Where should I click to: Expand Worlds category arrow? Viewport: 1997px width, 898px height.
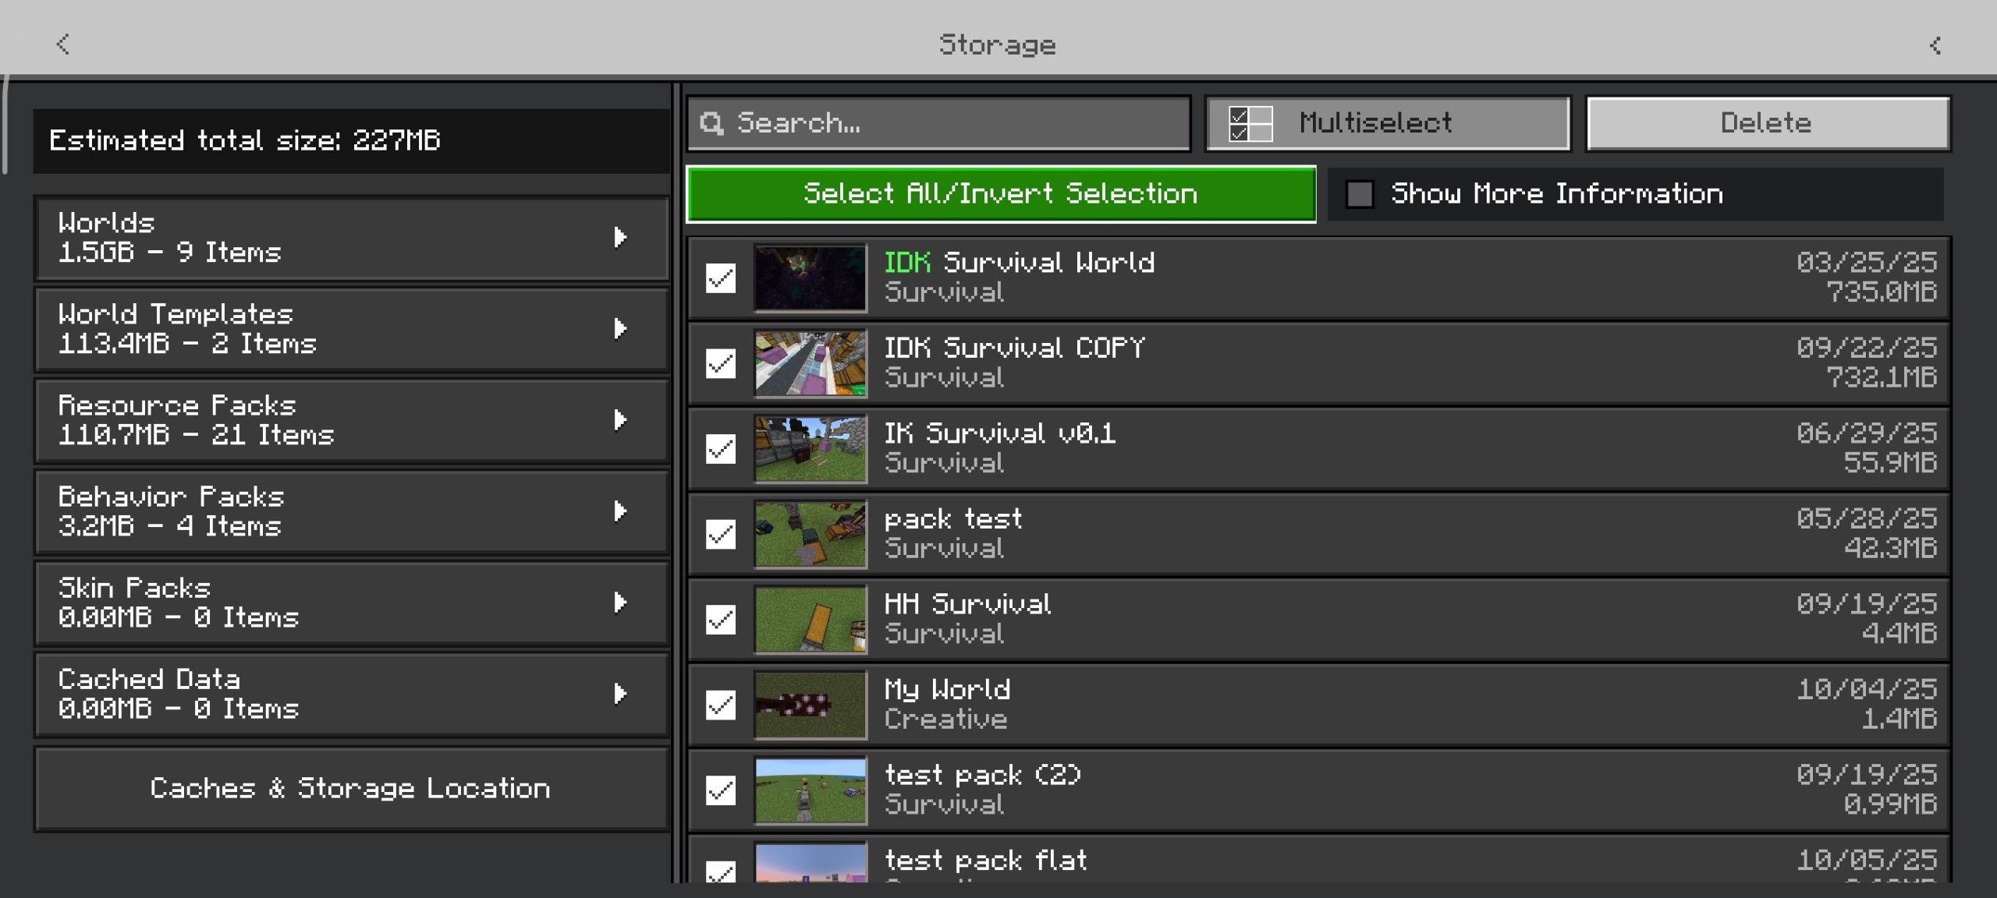620,238
